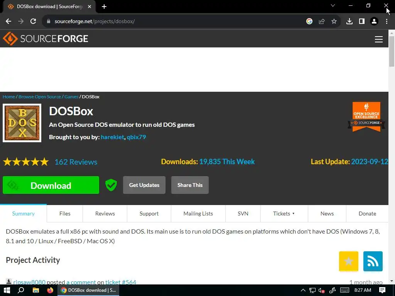Open harekiet's profile link
The width and height of the screenshot is (395, 296).
pos(112,137)
